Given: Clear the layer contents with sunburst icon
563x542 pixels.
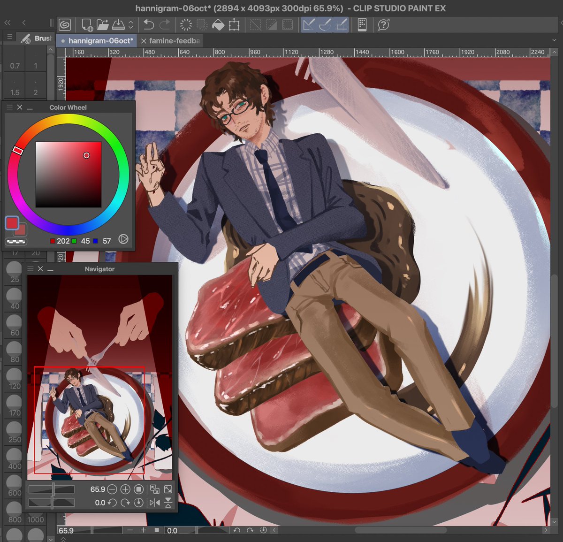Looking at the screenshot, I should pyautogui.click(x=186, y=24).
